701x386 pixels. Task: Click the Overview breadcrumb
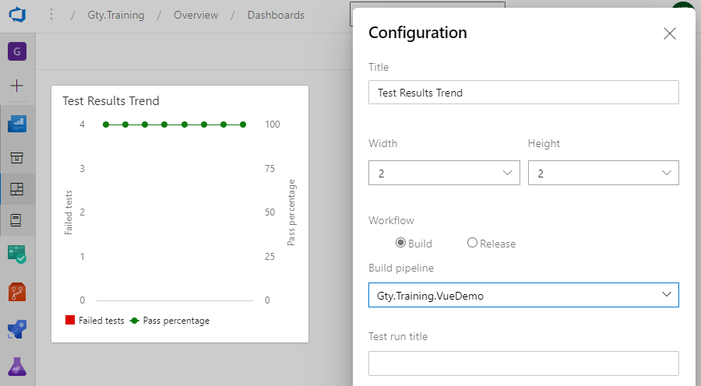click(196, 15)
